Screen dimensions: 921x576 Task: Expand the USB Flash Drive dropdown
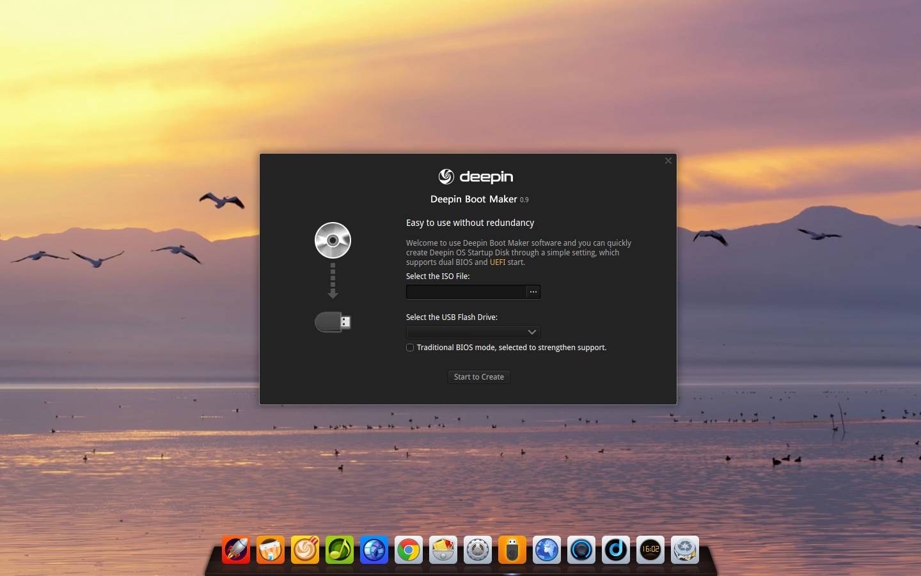coord(473,332)
